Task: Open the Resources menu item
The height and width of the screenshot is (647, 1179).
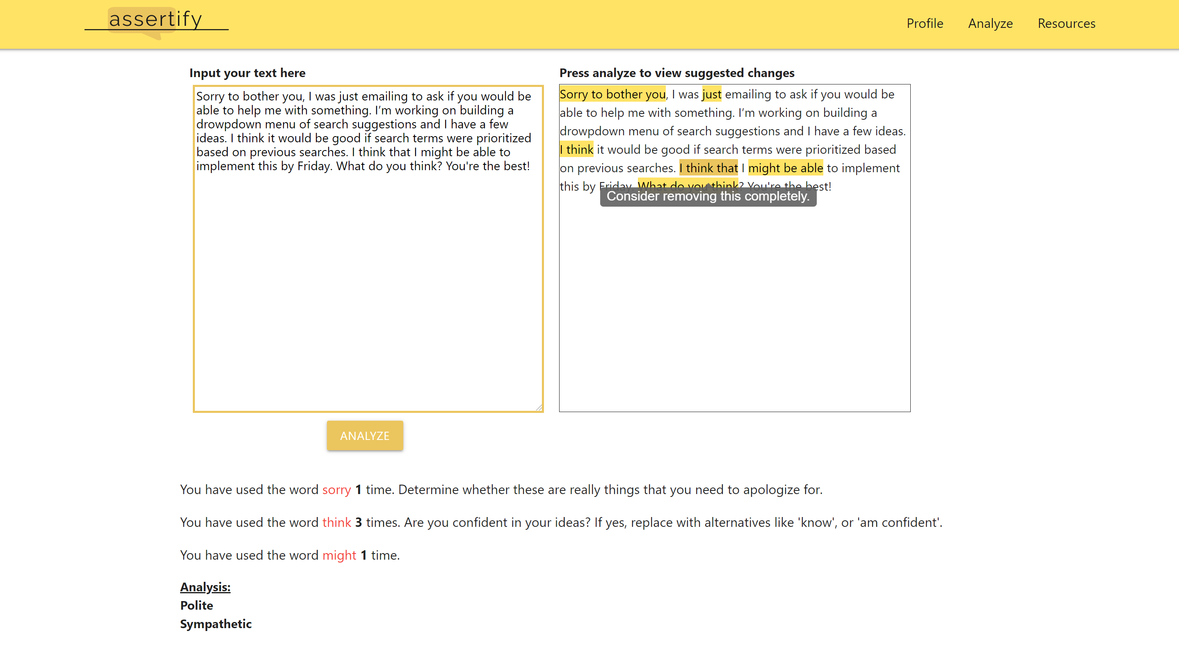Action: [x=1066, y=23]
